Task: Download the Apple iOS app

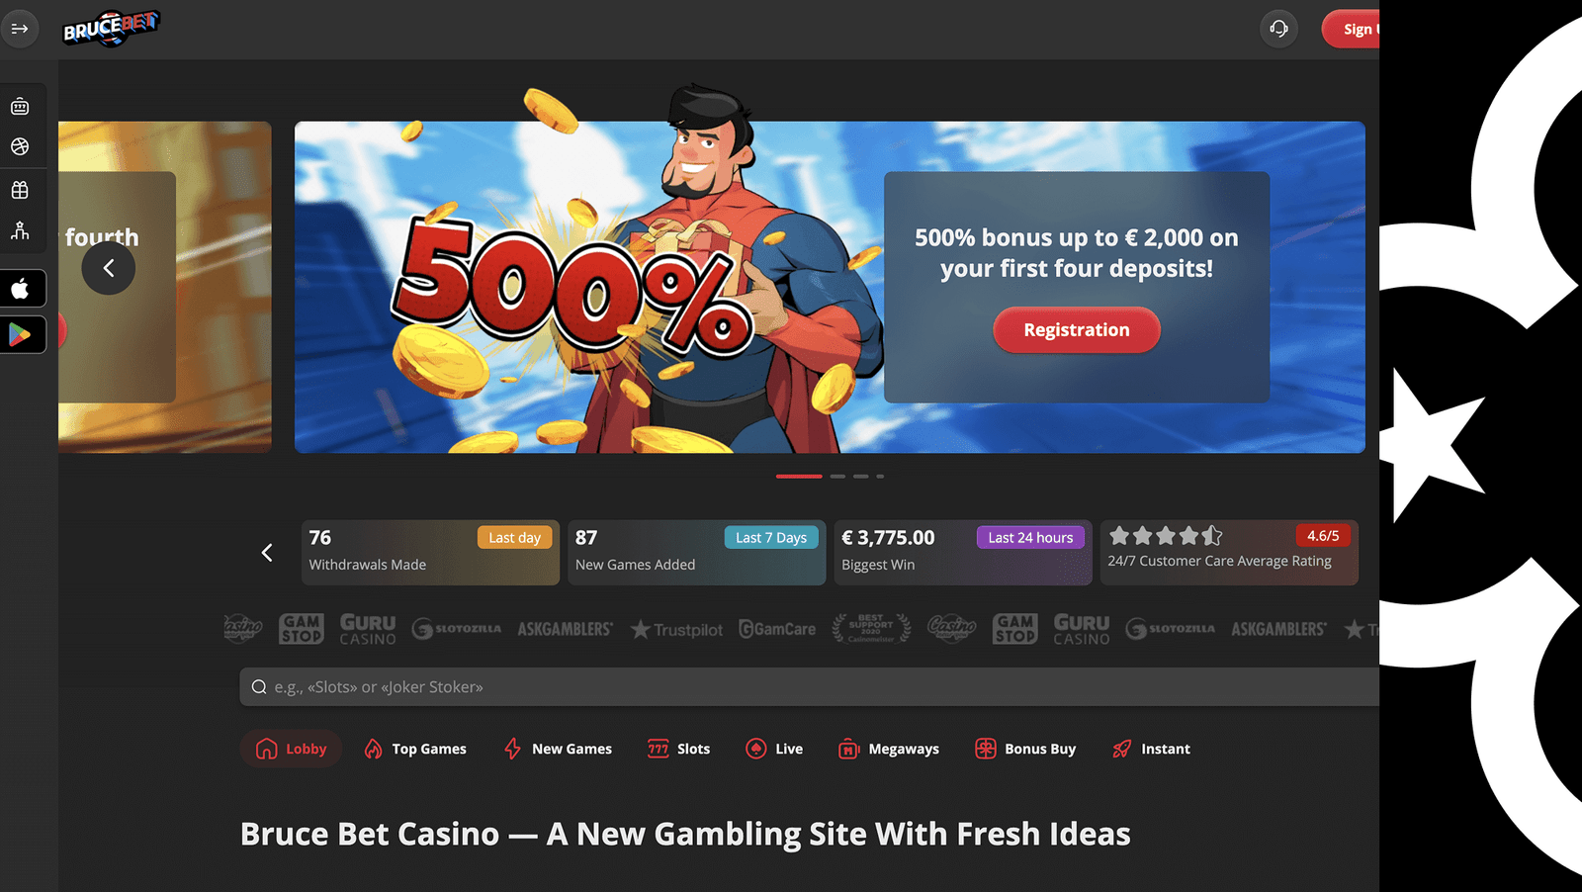Action: tap(21, 289)
